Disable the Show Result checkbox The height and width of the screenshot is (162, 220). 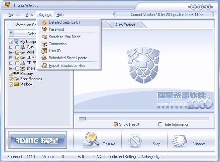[116, 124]
